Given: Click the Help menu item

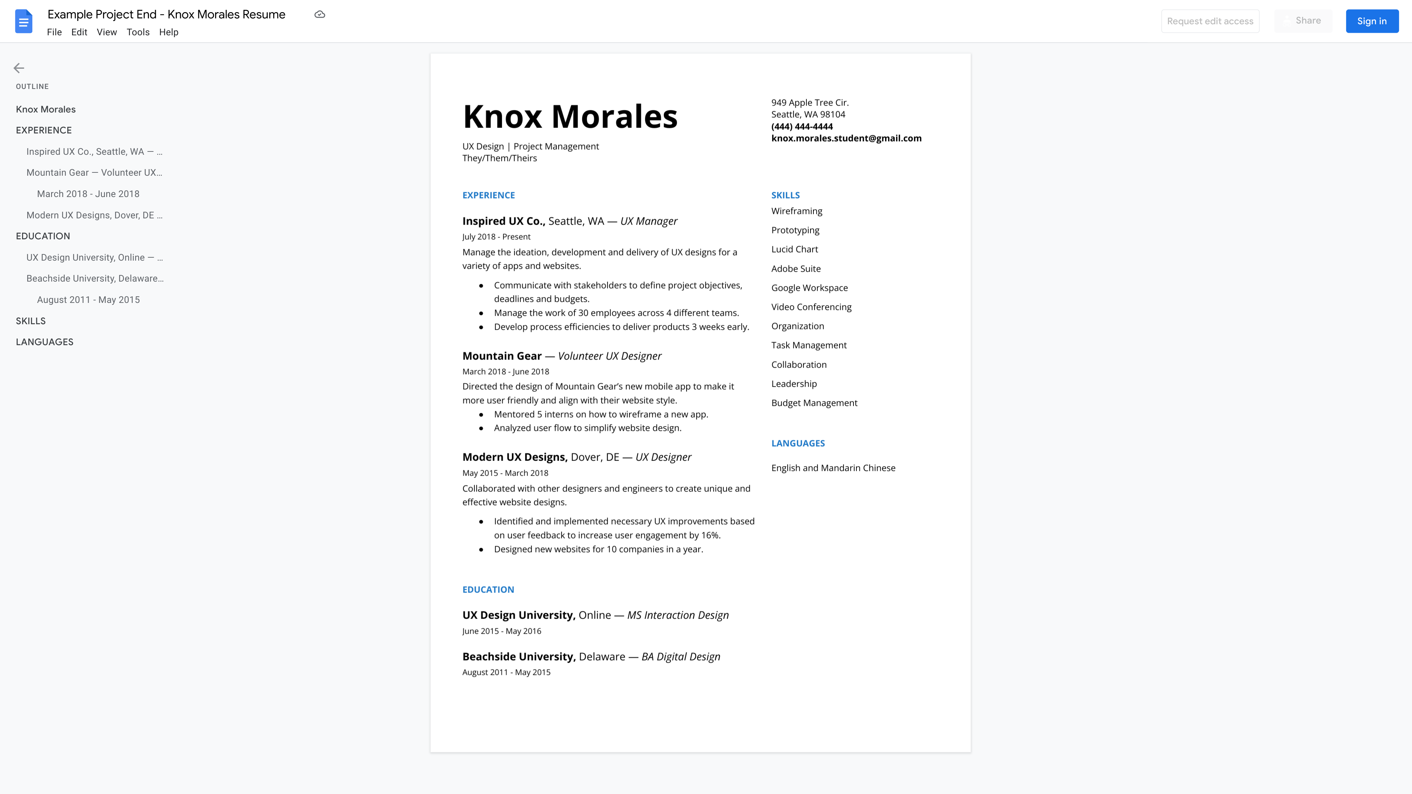Looking at the screenshot, I should (x=169, y=32).
